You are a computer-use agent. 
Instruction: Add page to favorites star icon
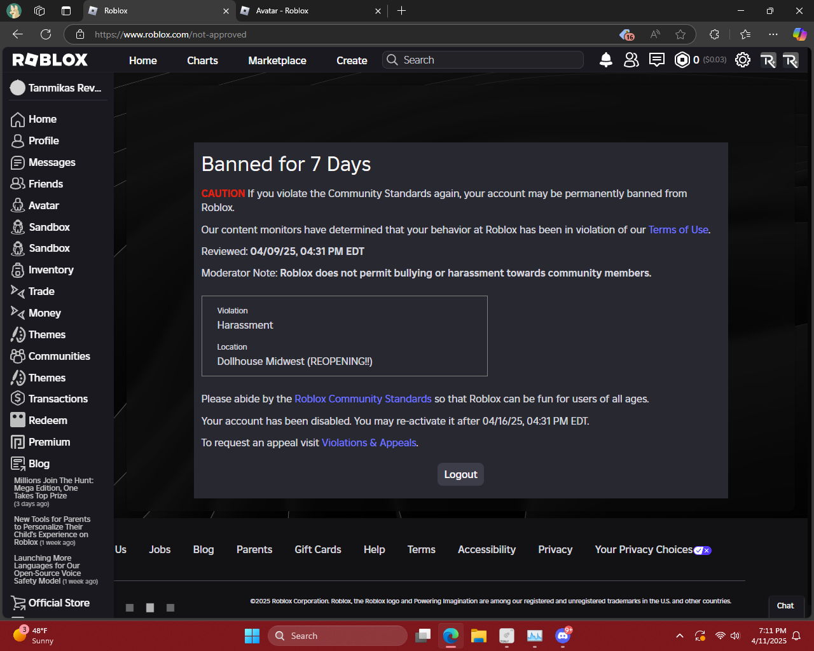click(680, 34)
